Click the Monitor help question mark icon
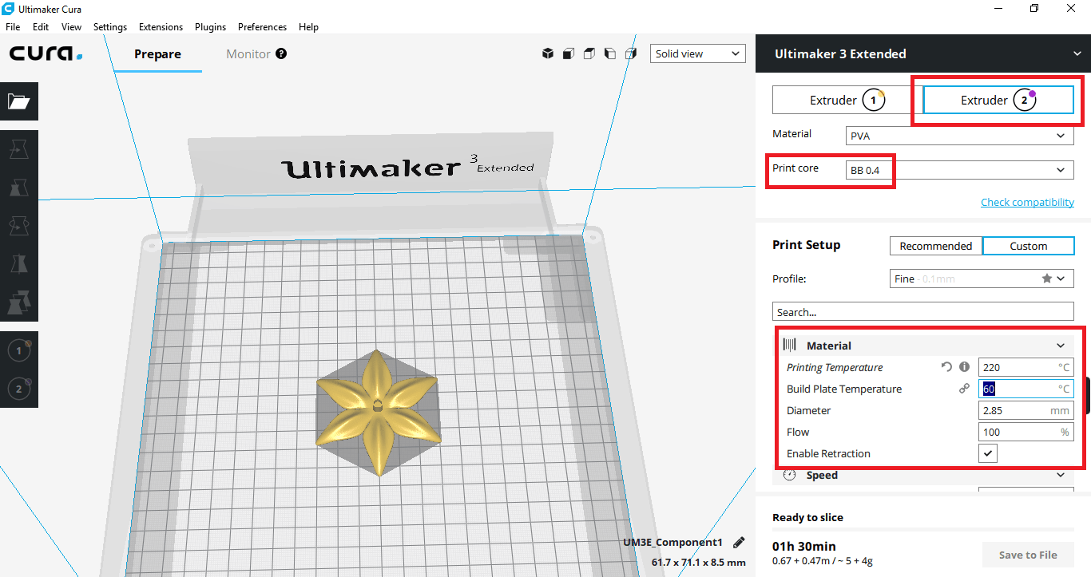1091x577 pixels. [281, 53]
